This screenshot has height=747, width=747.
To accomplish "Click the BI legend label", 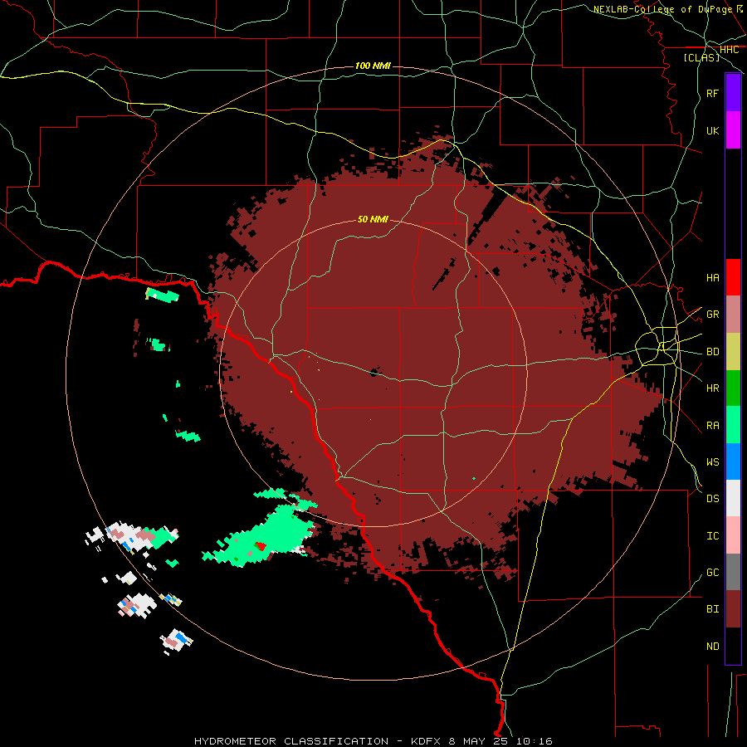I will [713, 609].
